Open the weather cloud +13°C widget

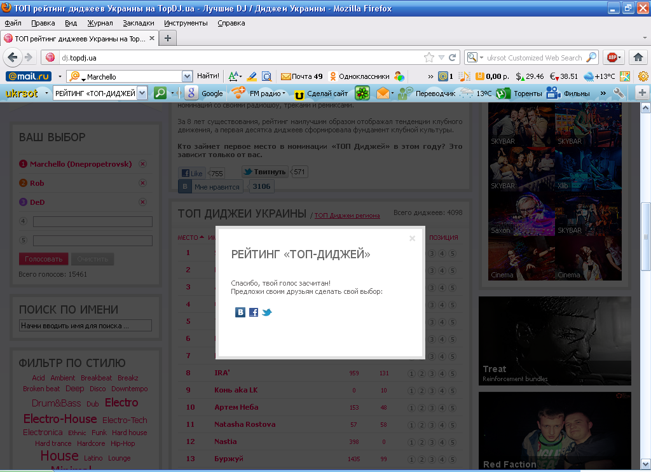599,76
